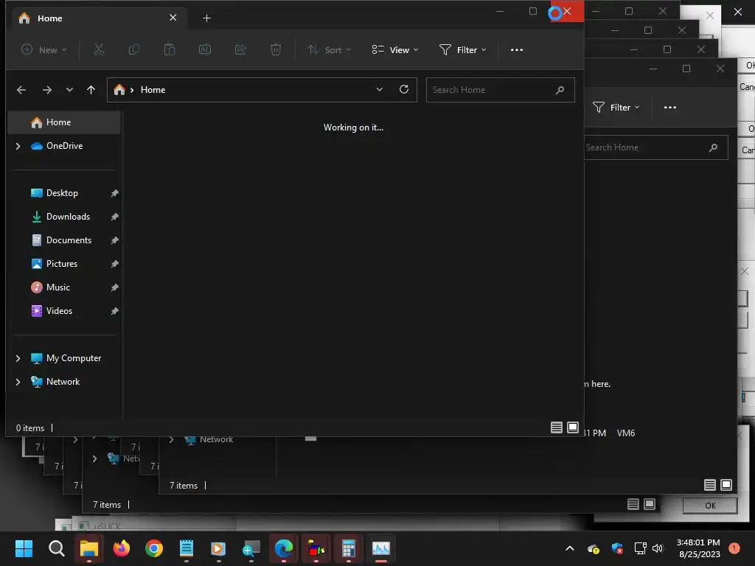Switch to details view in front window status bar
Image resolution: width=755 pixels, height=566 pixels.
(556, 427)
